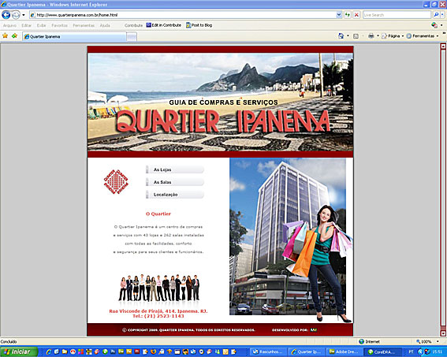Open the Localização page button
Screen dimensions: 447x357
(x=175, y=195)
